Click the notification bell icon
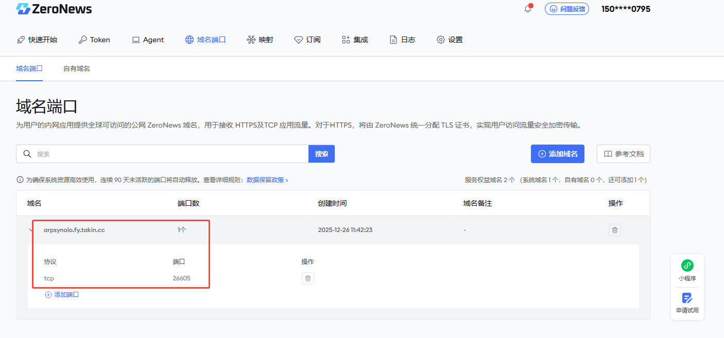This screenshot has height=338, width=724. (528, 9)
